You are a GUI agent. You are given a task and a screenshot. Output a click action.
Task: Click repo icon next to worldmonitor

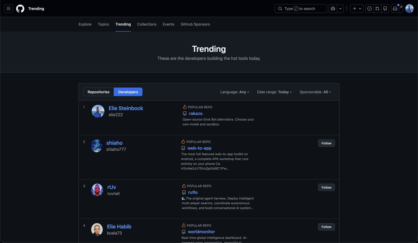[184, 232]
